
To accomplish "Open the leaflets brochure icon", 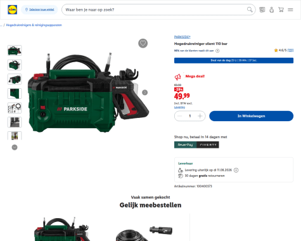I will [262, 10].
